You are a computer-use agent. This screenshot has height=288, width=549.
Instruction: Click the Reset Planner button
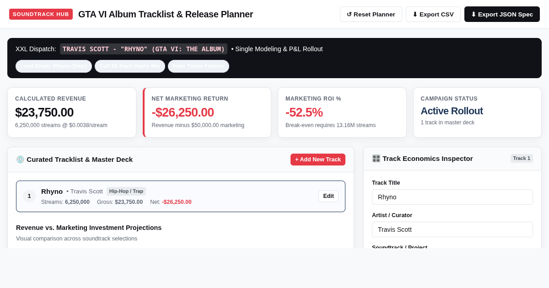[371, 14]
